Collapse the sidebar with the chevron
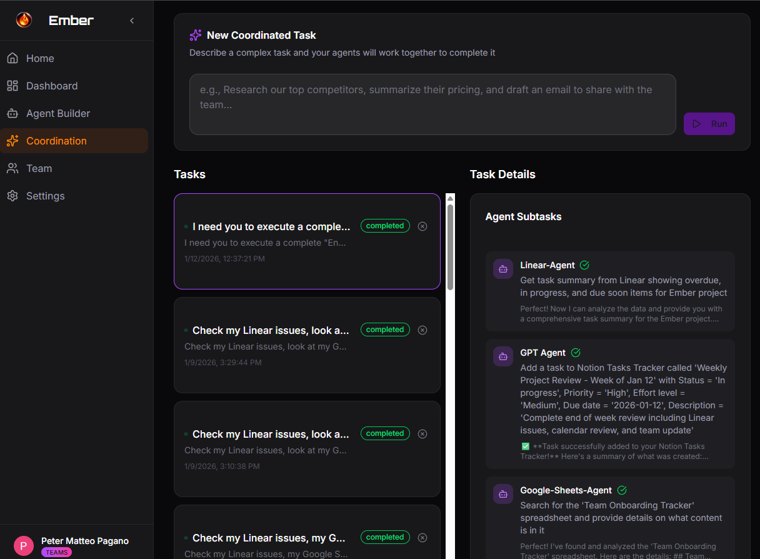The height and width of the screenshot is (559, 760). pos(132,21)
